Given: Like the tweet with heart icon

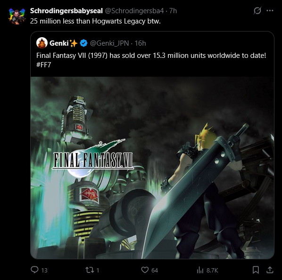Looking at the screenshot, I should pyautogui.click(x=145, y=270).
